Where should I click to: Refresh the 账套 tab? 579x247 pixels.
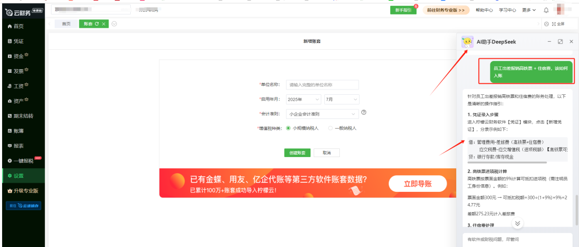(96, 24)
